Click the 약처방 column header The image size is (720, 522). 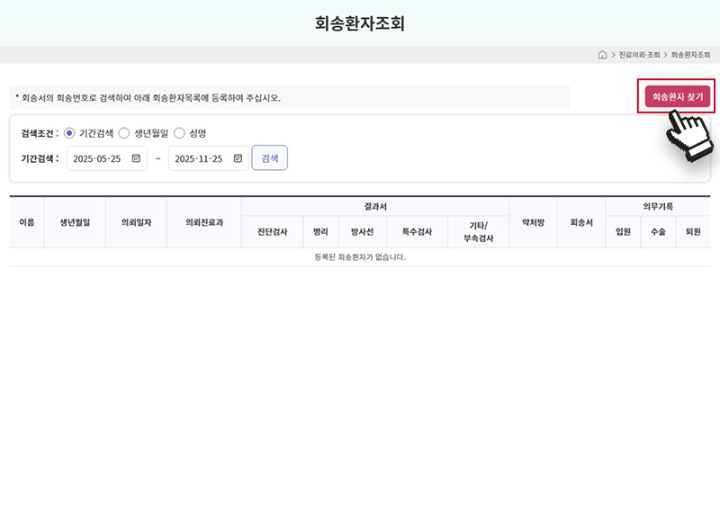point(533,221)
